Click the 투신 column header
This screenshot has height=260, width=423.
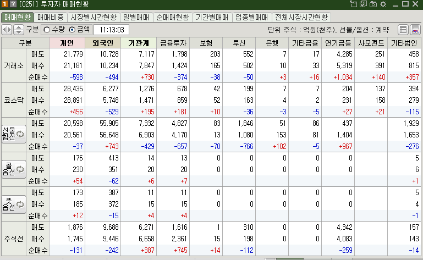[239, 43]
